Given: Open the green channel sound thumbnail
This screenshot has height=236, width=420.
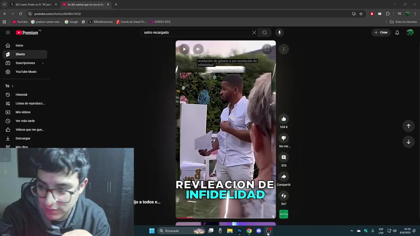Looking at the screenshot, I should (284, 214).
